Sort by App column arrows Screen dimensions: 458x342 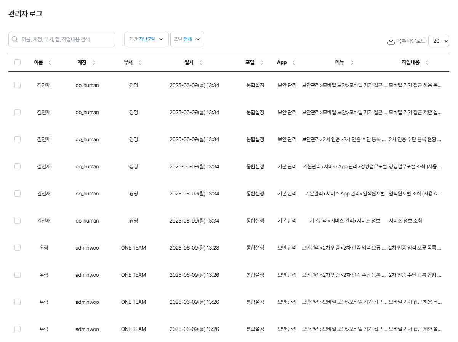coord(294,63)
